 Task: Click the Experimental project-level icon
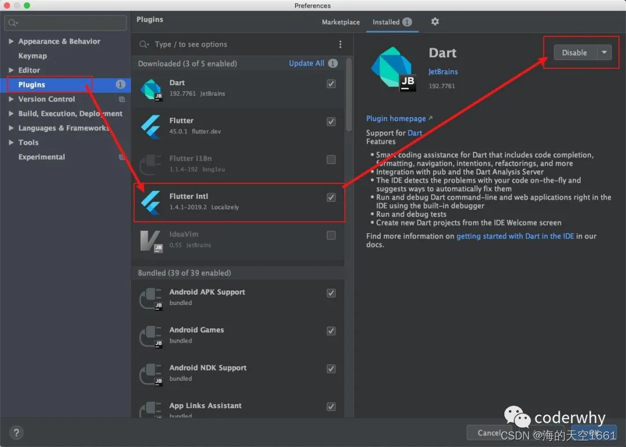tap(122, 157)
